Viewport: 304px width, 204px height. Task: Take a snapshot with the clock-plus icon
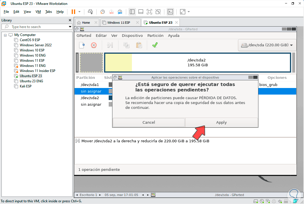102,12
